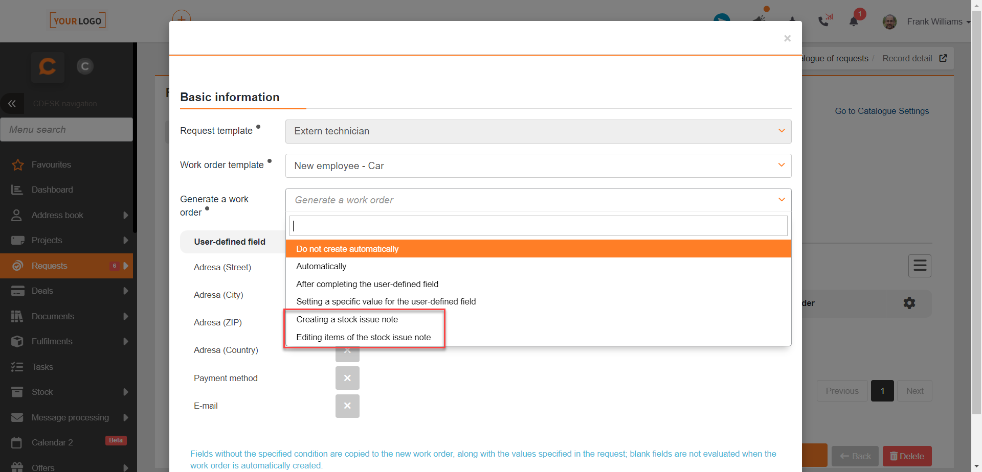This screenshot has width=982, height=472.
Task: Select Automatically option
Action: point(538,266)
